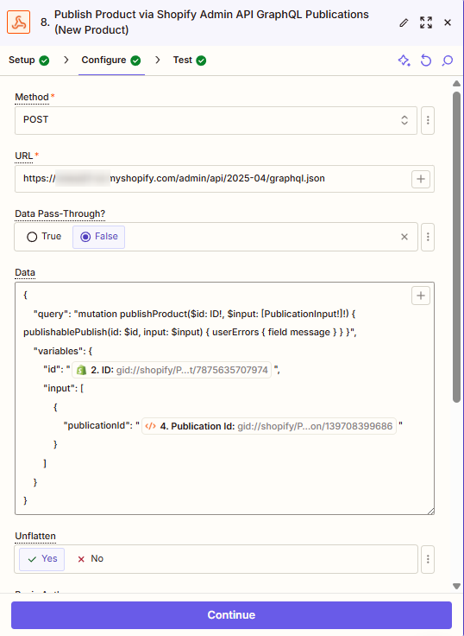The width and height of the screenshot is (464, 636).
Task: Expand panel to full screen
Action: click(x=426, y=22)
